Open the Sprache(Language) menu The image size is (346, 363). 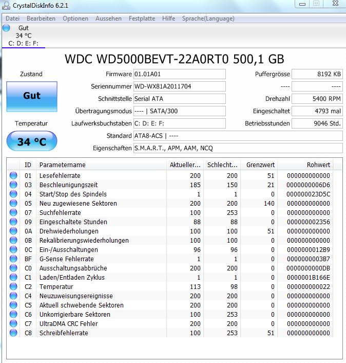[x=208, y=19]
